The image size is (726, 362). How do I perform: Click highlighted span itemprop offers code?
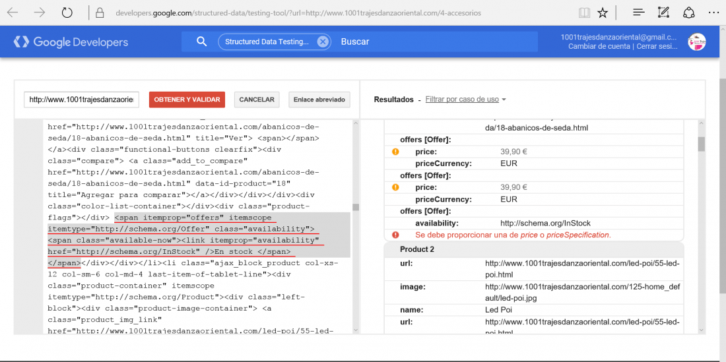(199, 241)
